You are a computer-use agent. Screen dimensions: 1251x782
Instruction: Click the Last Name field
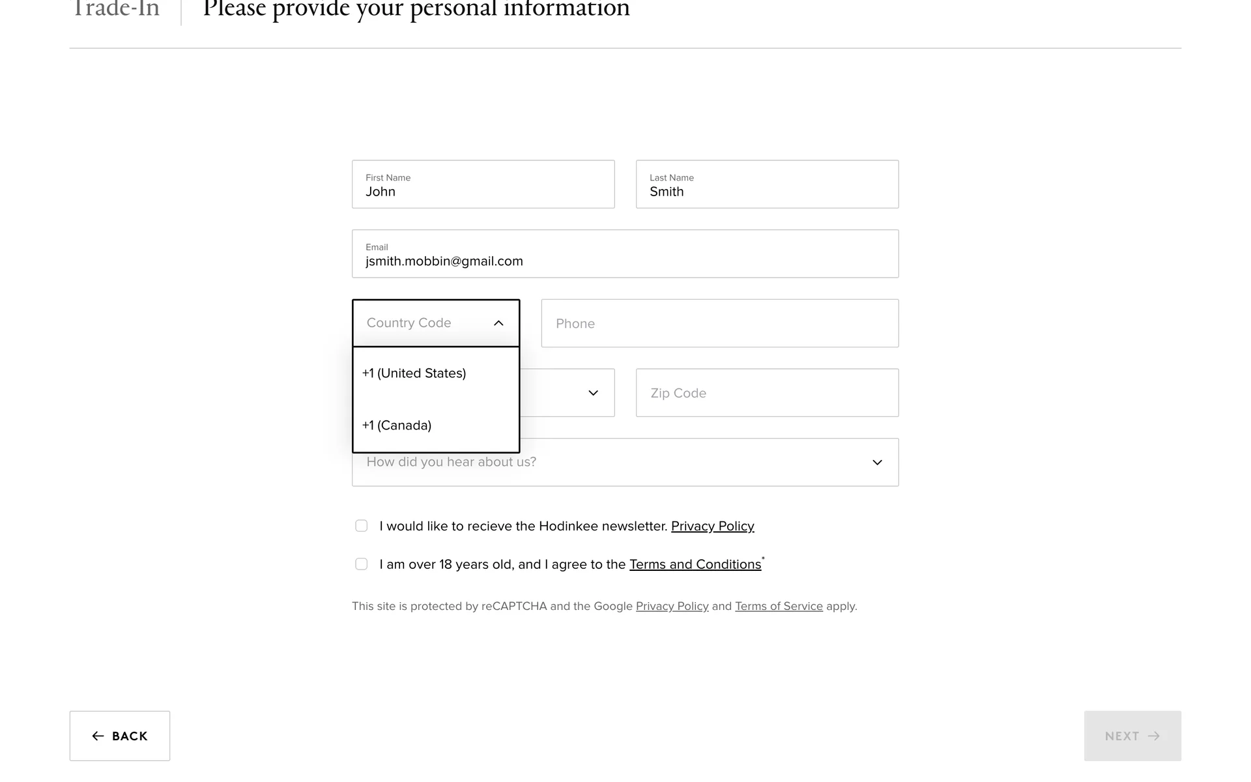click(767, 184)
